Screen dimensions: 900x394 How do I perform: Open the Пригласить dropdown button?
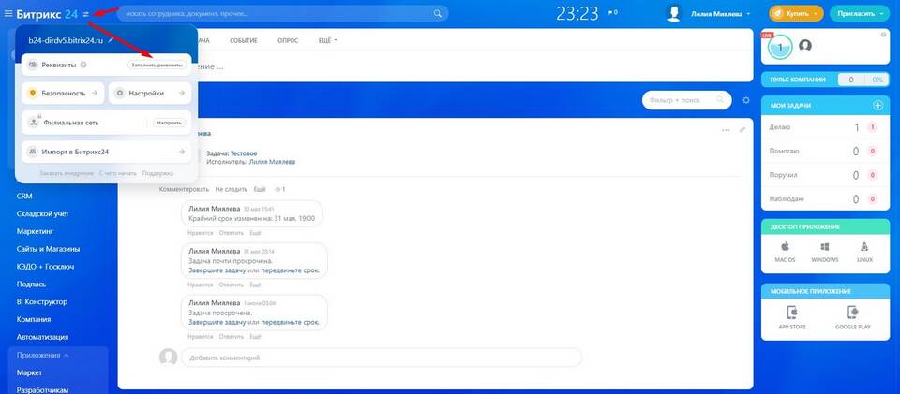coord(859,13)
